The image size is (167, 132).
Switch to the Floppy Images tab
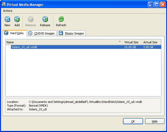pyautogui.click(x=71, y=33)
